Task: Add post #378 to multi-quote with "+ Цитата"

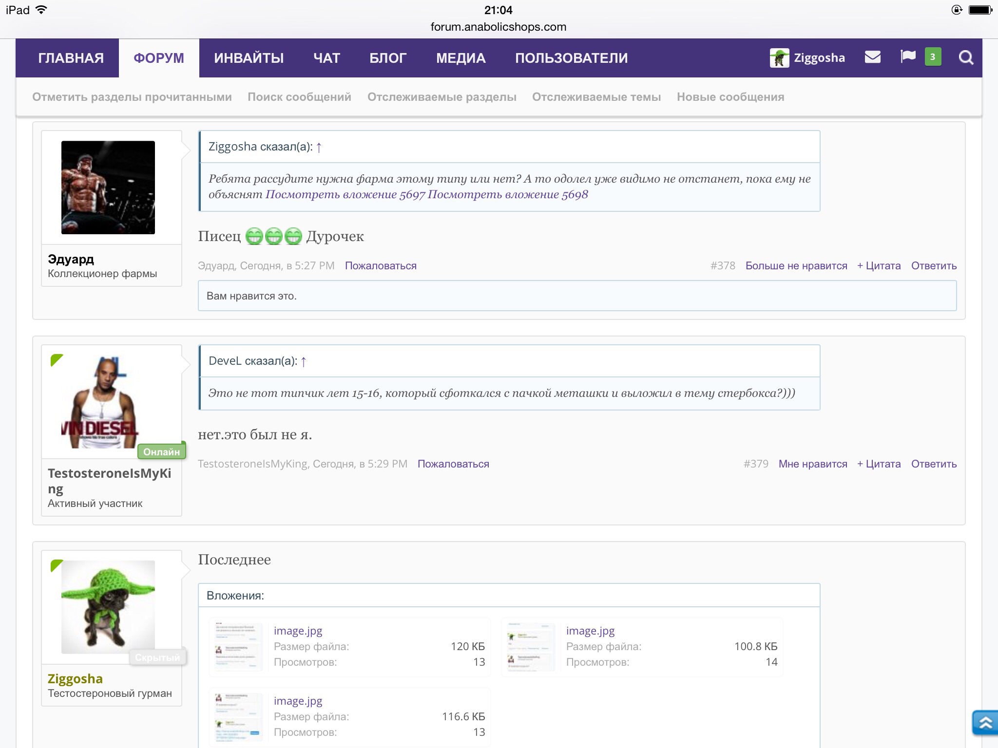Action: [879, 266]
